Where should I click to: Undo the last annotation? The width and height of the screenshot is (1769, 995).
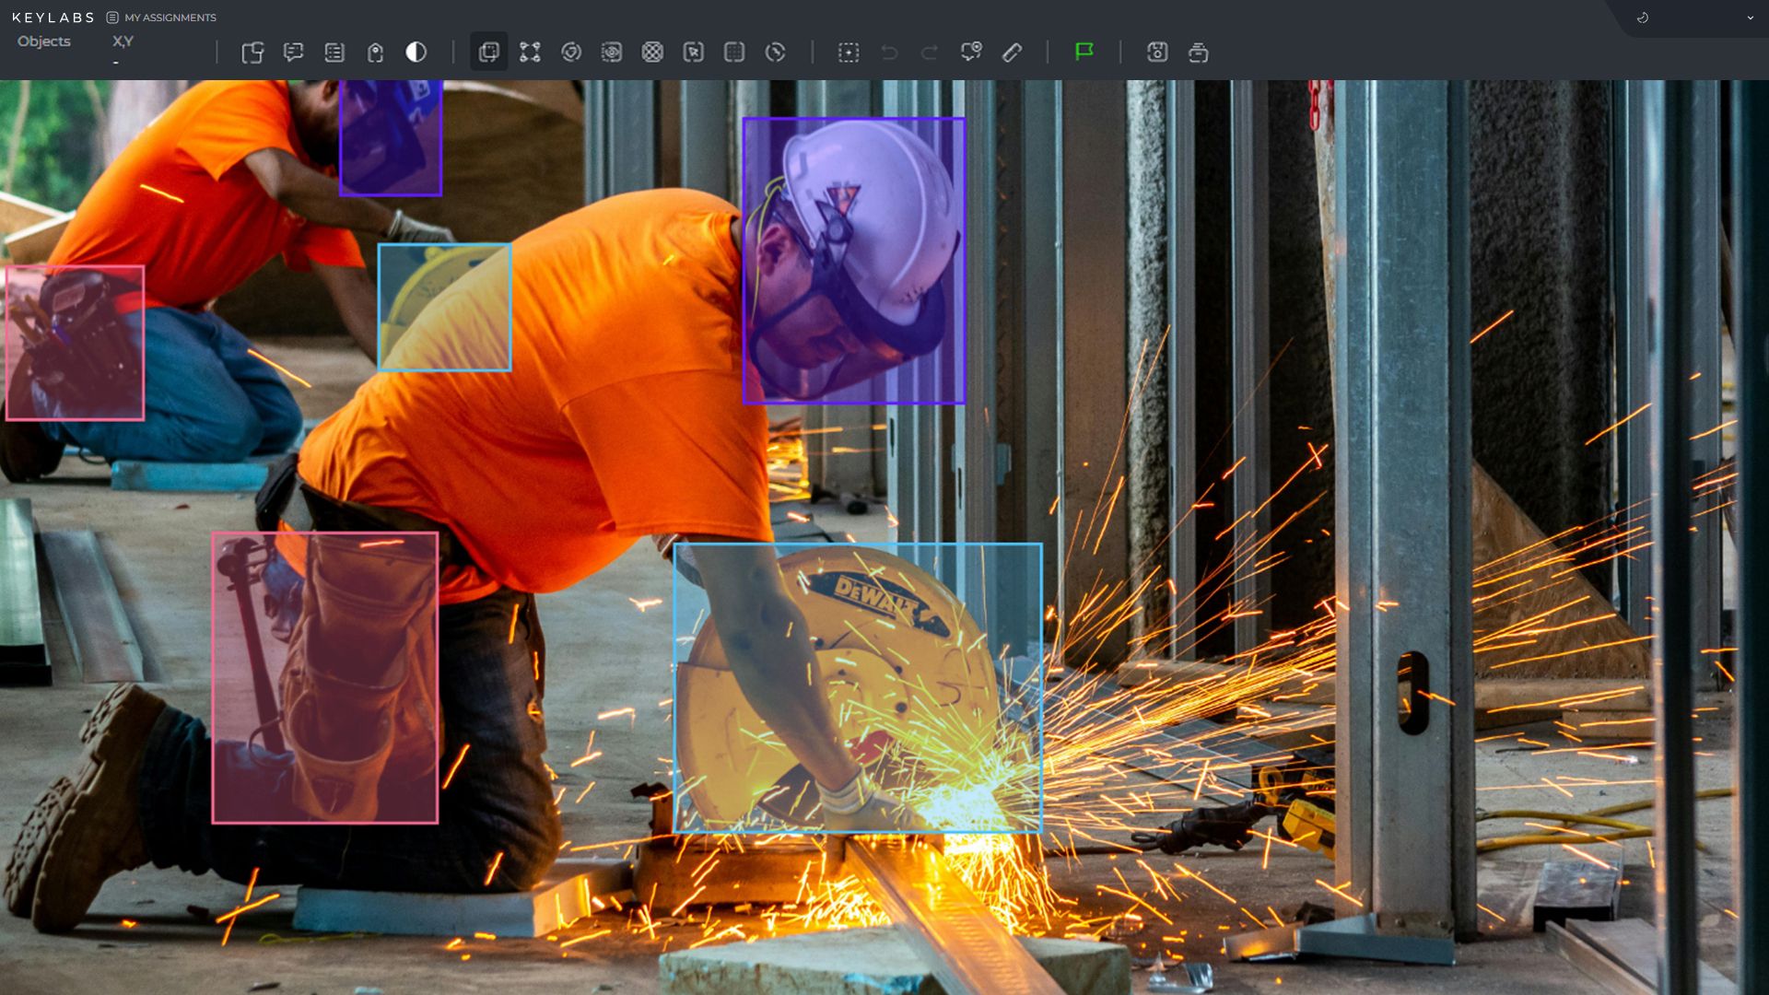click(x=887, y=53)
